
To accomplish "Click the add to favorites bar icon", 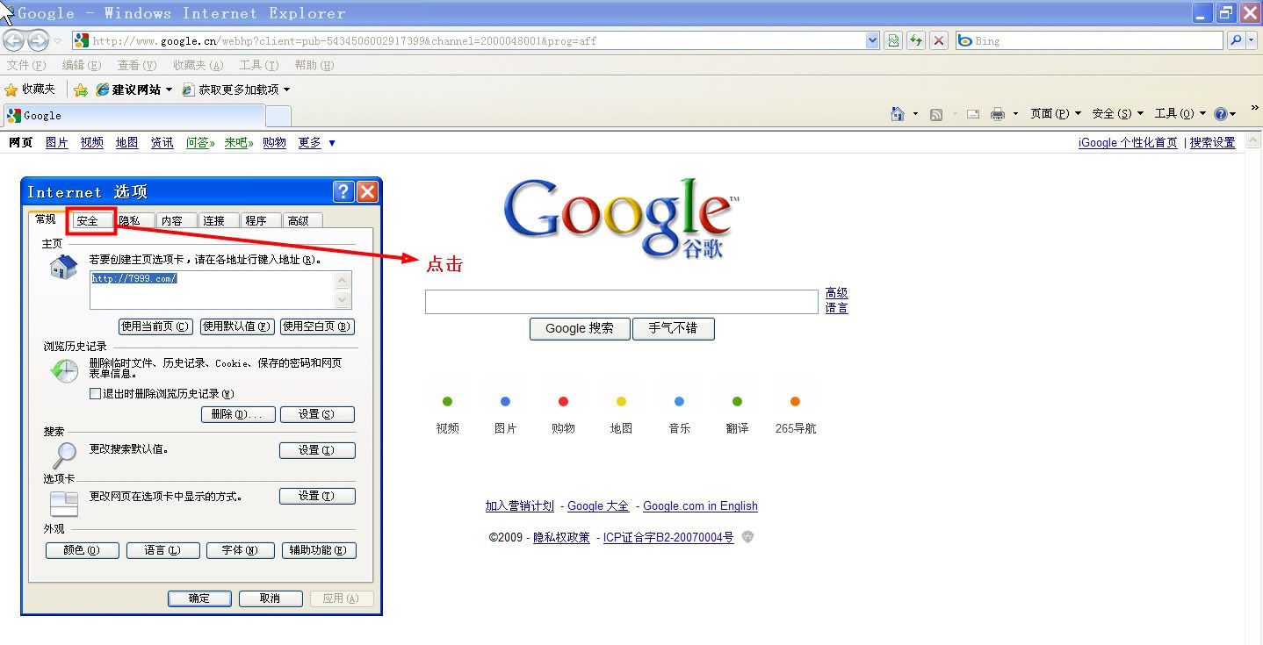I will click(81, 90).
